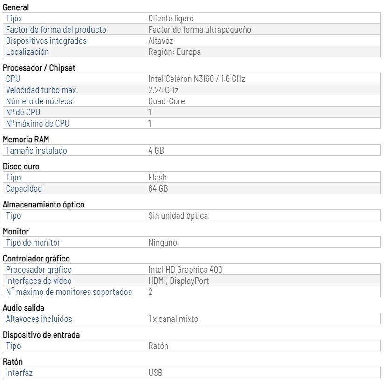384x381 pixels.
Task: Click the 'CPU' label under Procesador
Action: pyautogui.click(x=13, y=79)
